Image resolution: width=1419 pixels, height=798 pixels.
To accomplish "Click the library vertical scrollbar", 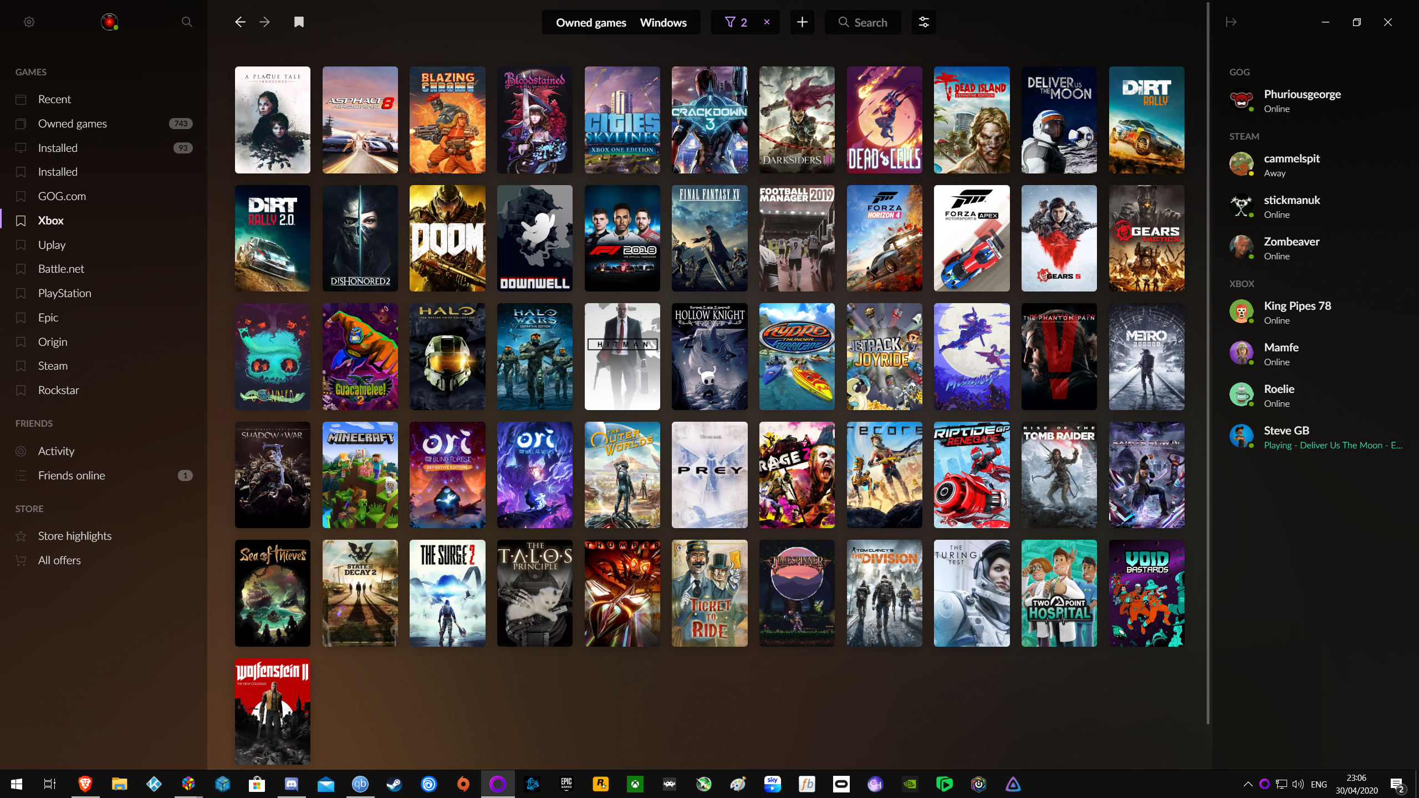I will [1208, 363].
